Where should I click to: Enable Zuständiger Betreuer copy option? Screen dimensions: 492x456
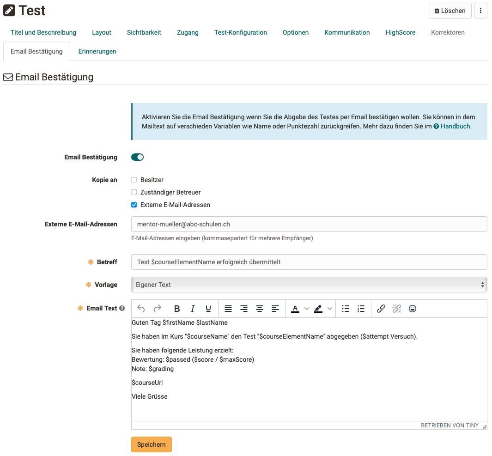134,192
